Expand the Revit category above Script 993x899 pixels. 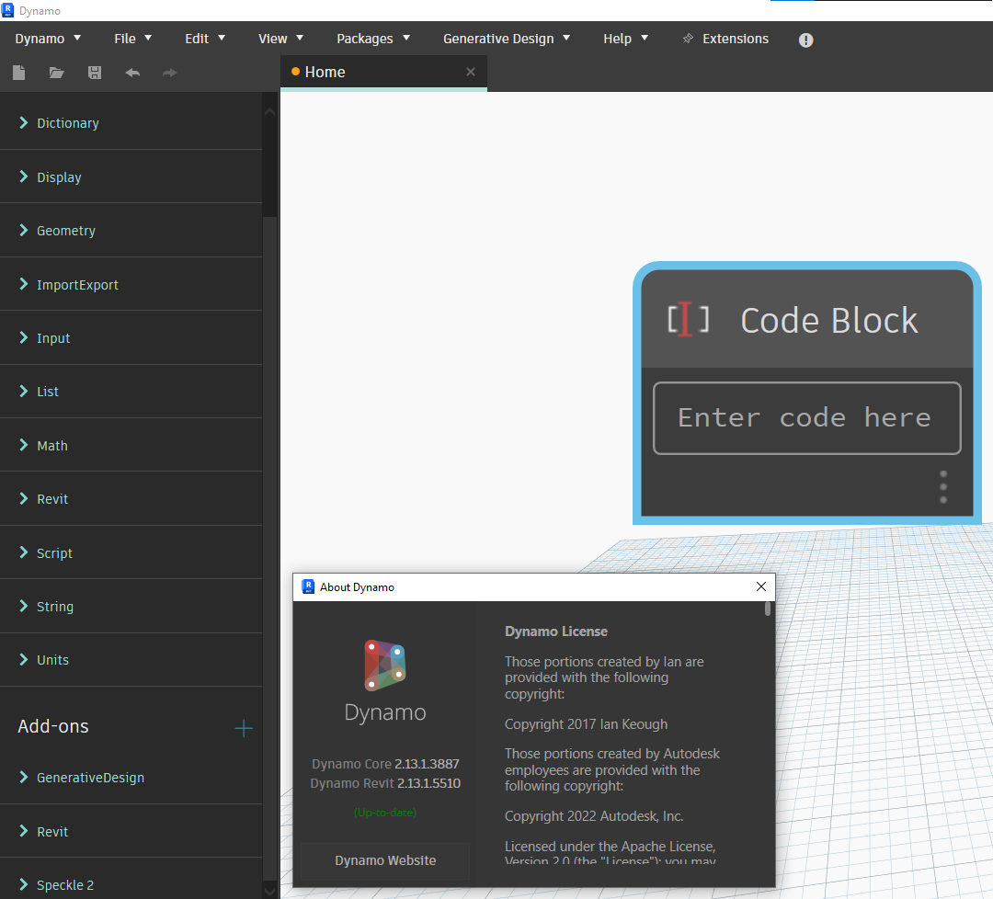pyautogui.click(x=131, y=499)
